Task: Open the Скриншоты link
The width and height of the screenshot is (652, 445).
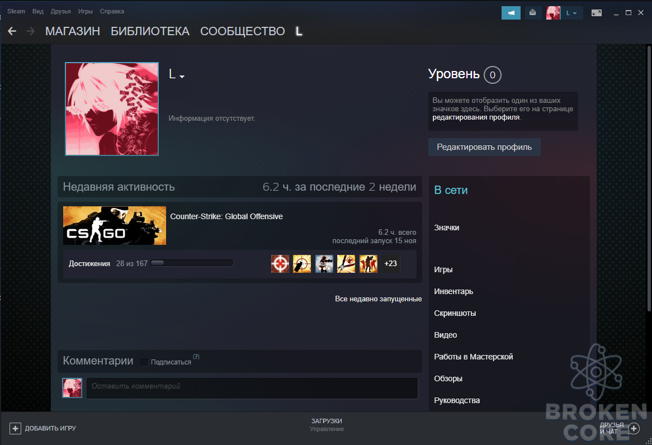Action: pyautogui.click(x=455, y=313)
